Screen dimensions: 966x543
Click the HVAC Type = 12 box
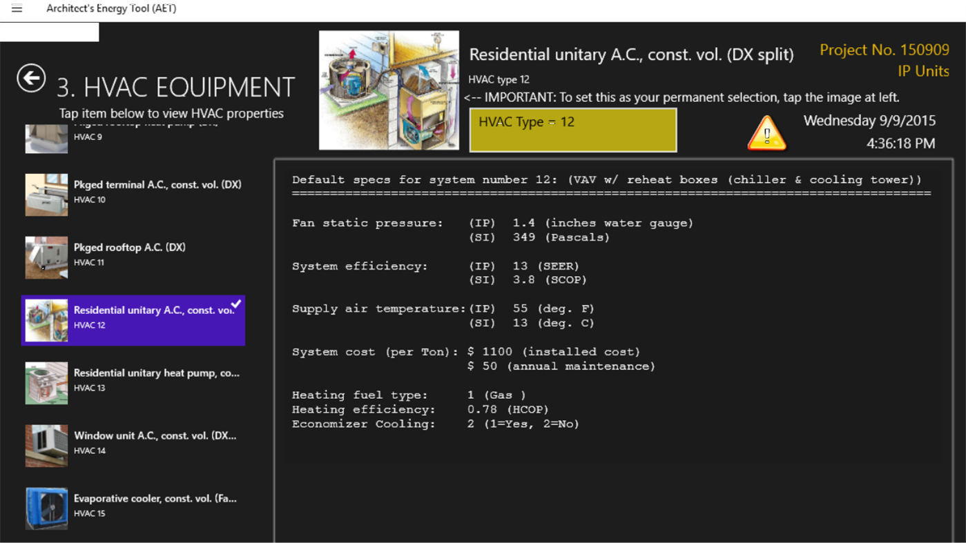coord(574,130)
